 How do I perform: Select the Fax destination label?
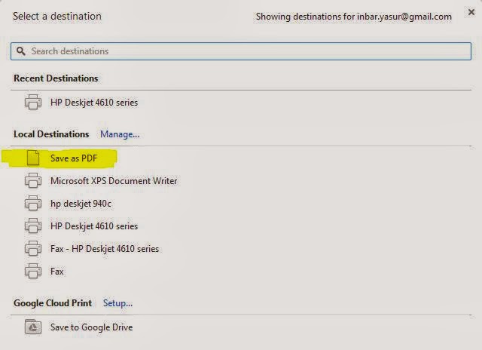click(57, 272)
